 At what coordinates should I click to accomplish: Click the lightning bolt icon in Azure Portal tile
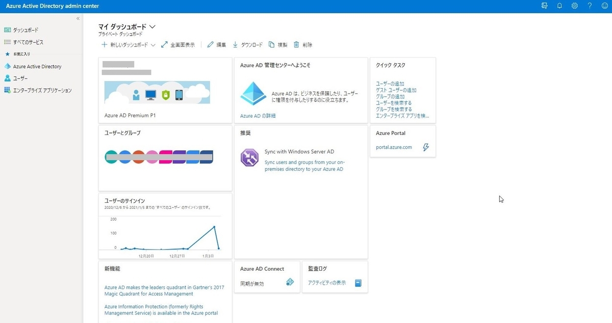pos(426,147)
